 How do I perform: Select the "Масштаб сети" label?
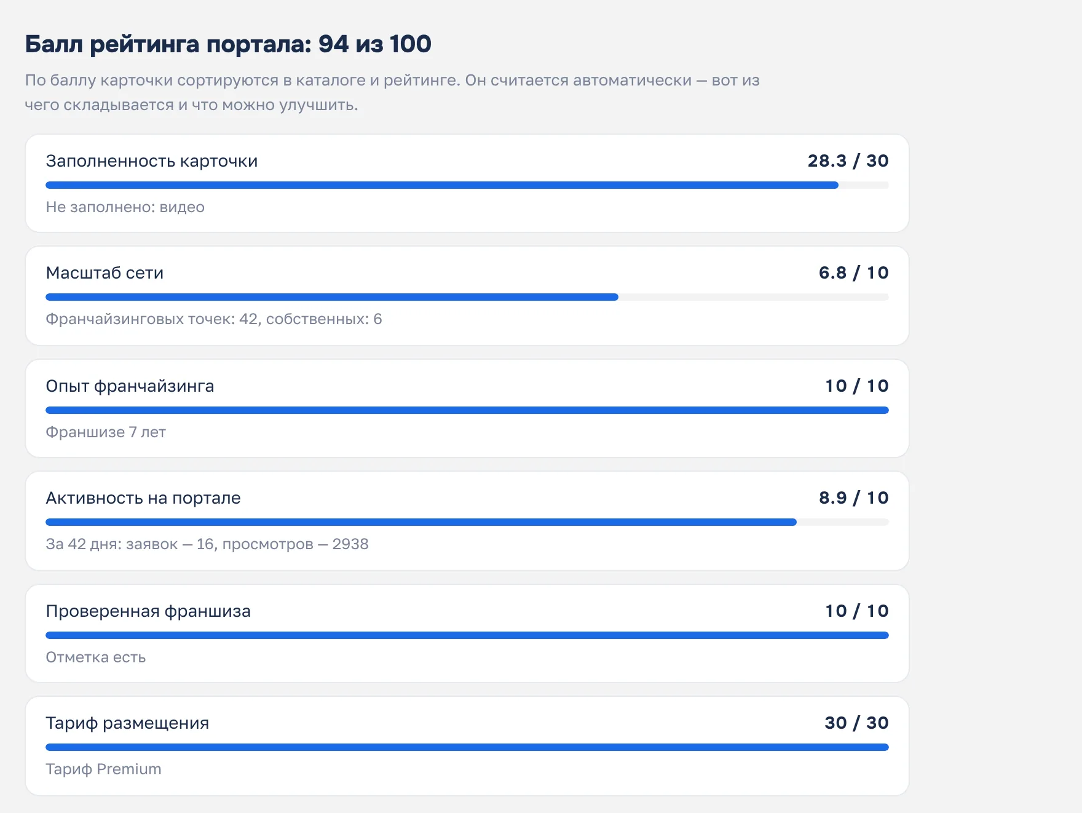click(x=105, y=273)
